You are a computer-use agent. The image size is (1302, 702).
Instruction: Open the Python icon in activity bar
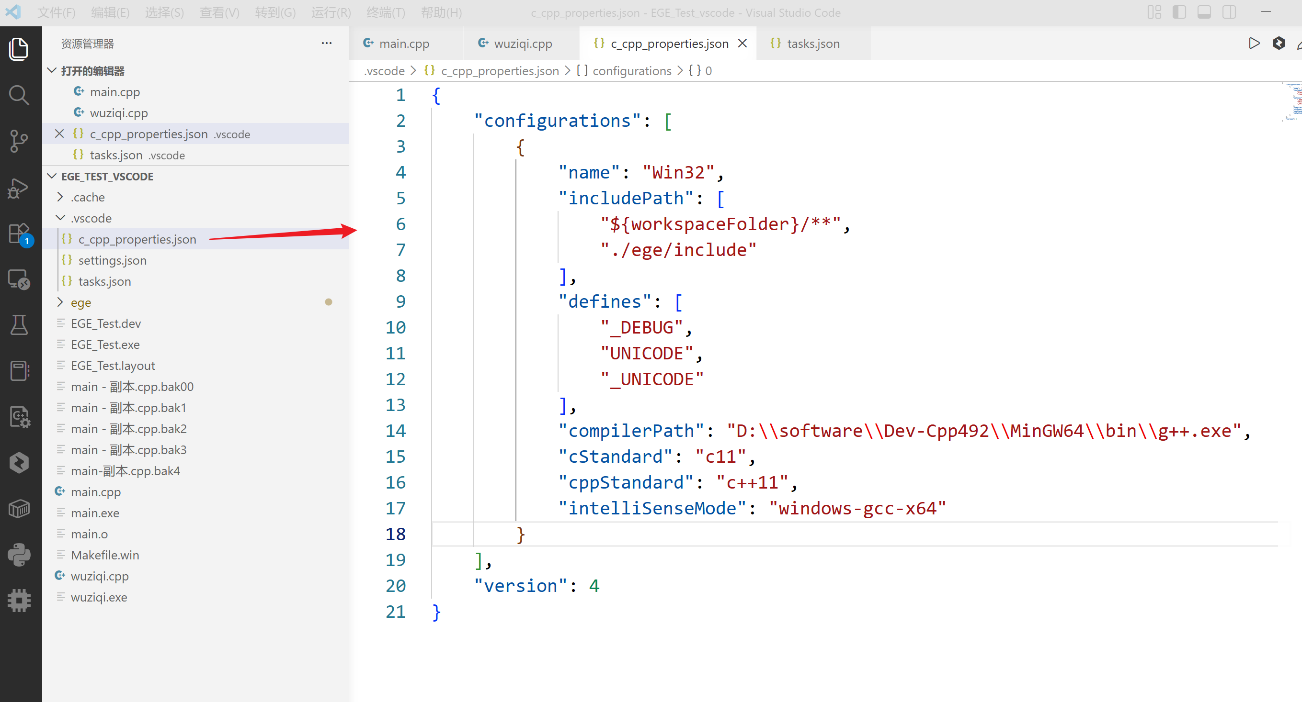(x=19, y=555)
